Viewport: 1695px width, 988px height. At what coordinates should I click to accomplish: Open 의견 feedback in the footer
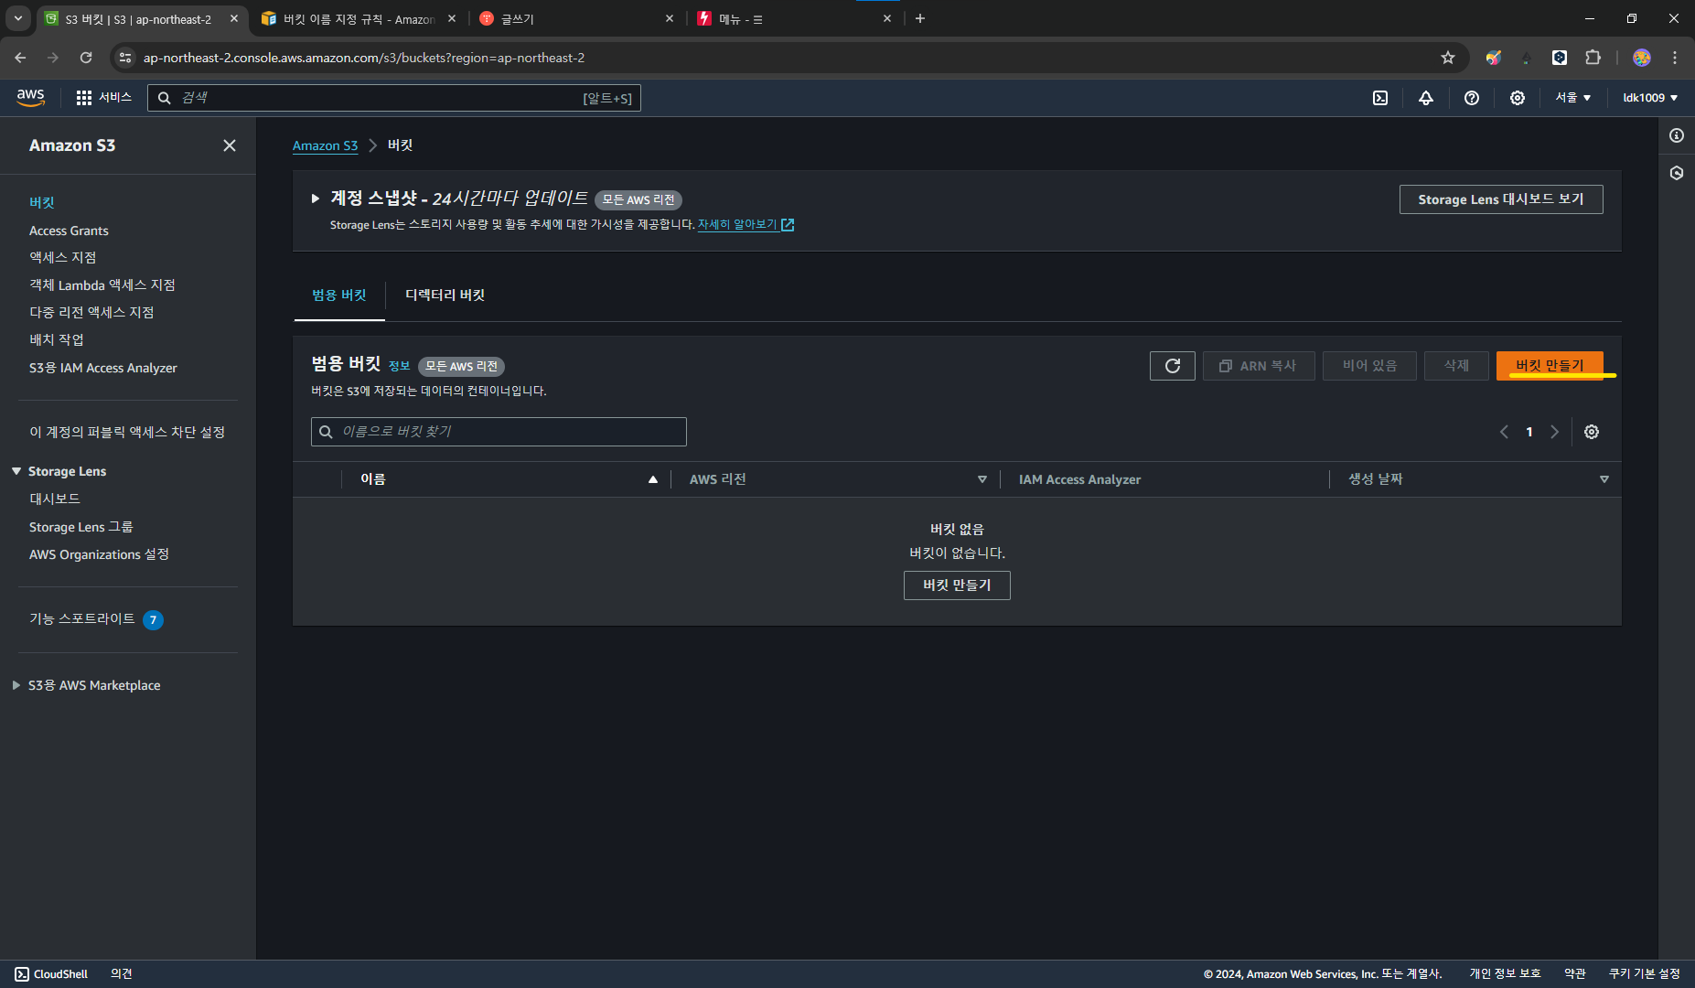click(122, 974)
